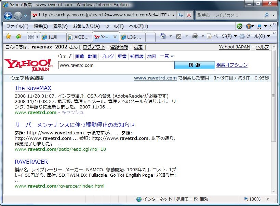Expand the zoom level dropdown arrow
Image resolution: width=280 pixels, height=206 pixels.
coord(268,199)
